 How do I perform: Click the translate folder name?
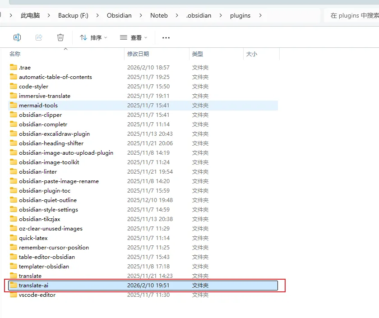point(30,276)
